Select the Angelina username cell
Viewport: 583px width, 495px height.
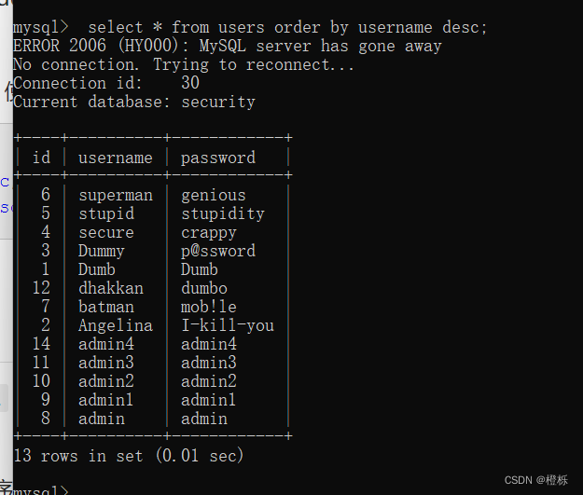[116, 325]
